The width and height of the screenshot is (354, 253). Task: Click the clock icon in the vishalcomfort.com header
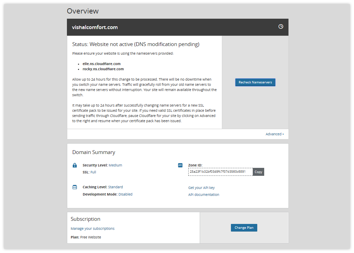(280, 27)
